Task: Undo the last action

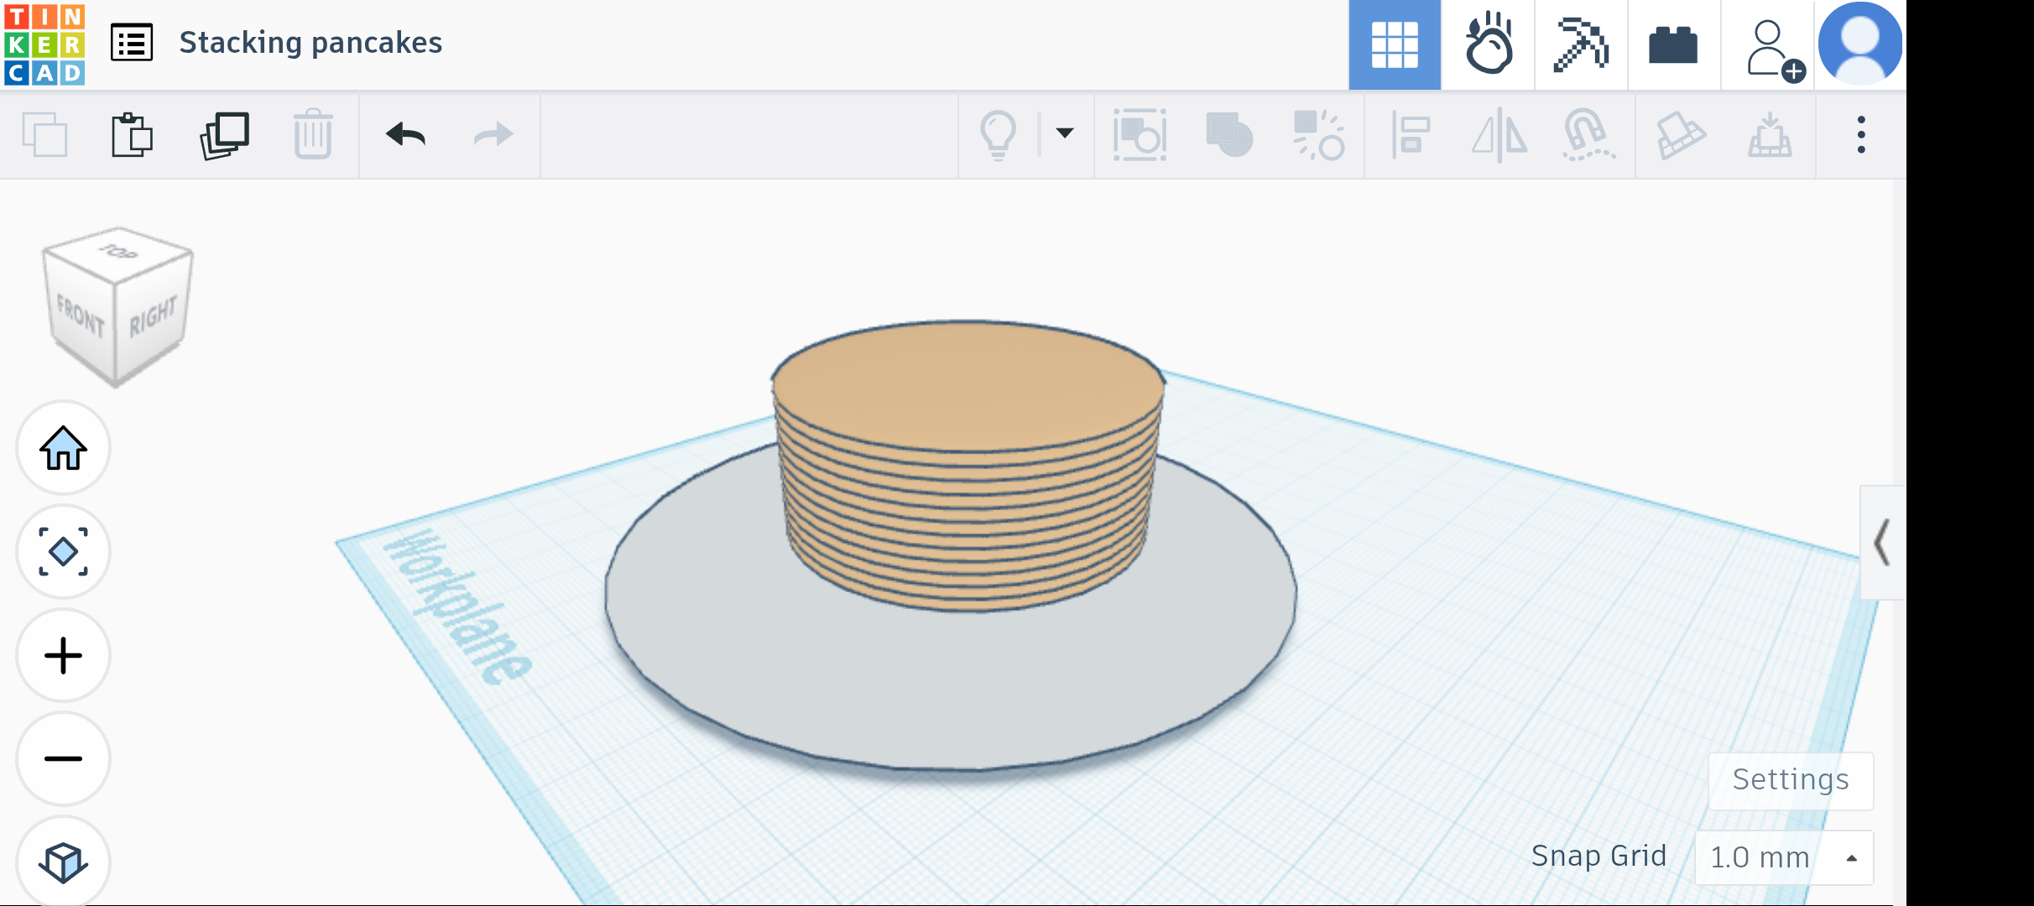Action: point(406,134)
